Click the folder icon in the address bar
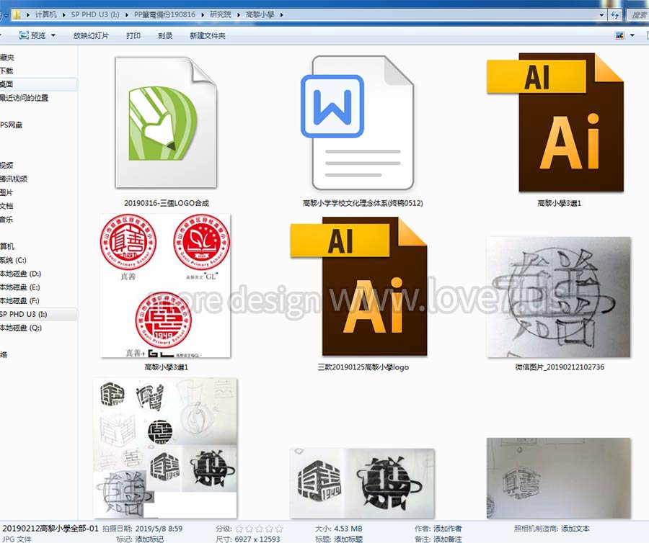Viewport: 649px width, 543px height. click(16, 15)
